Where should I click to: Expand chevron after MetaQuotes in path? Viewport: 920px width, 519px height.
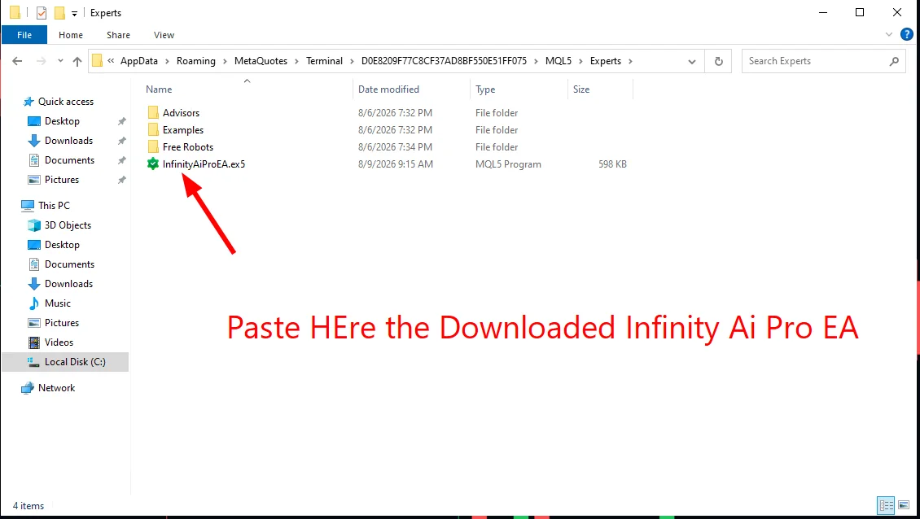coord(297,61)
